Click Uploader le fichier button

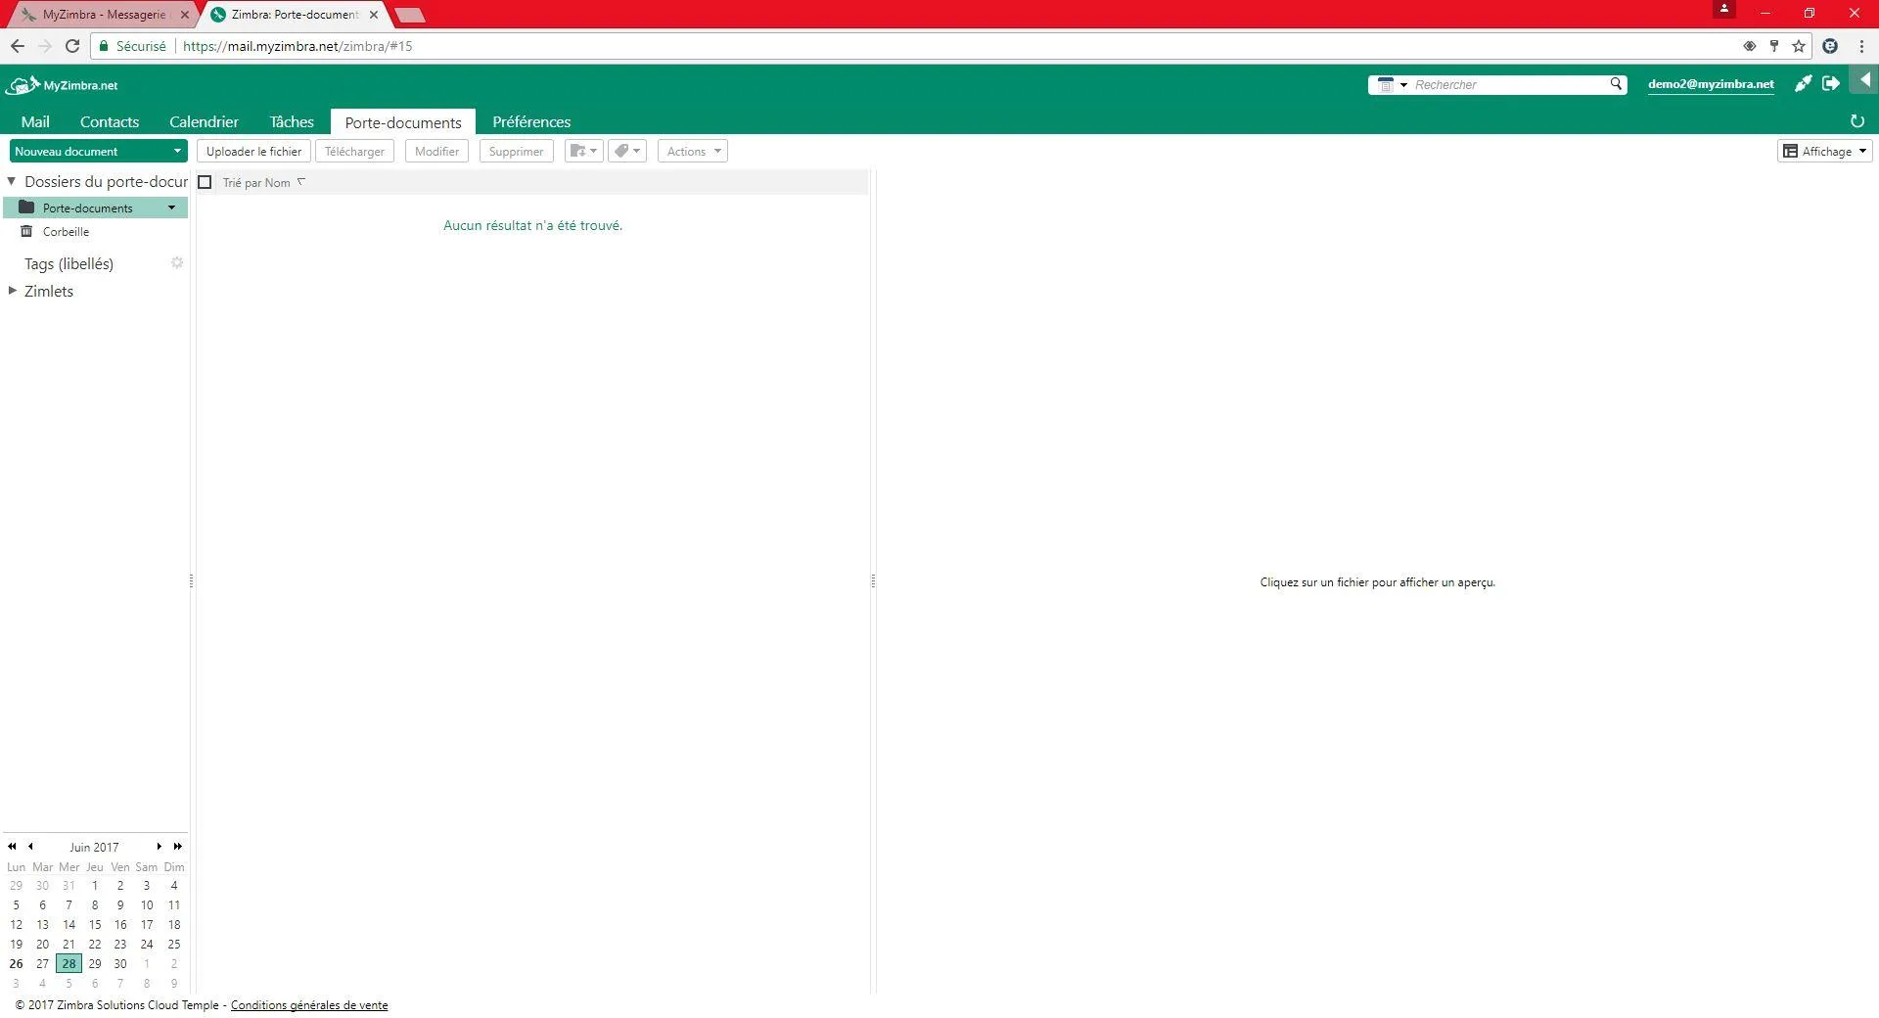(253, 151)
